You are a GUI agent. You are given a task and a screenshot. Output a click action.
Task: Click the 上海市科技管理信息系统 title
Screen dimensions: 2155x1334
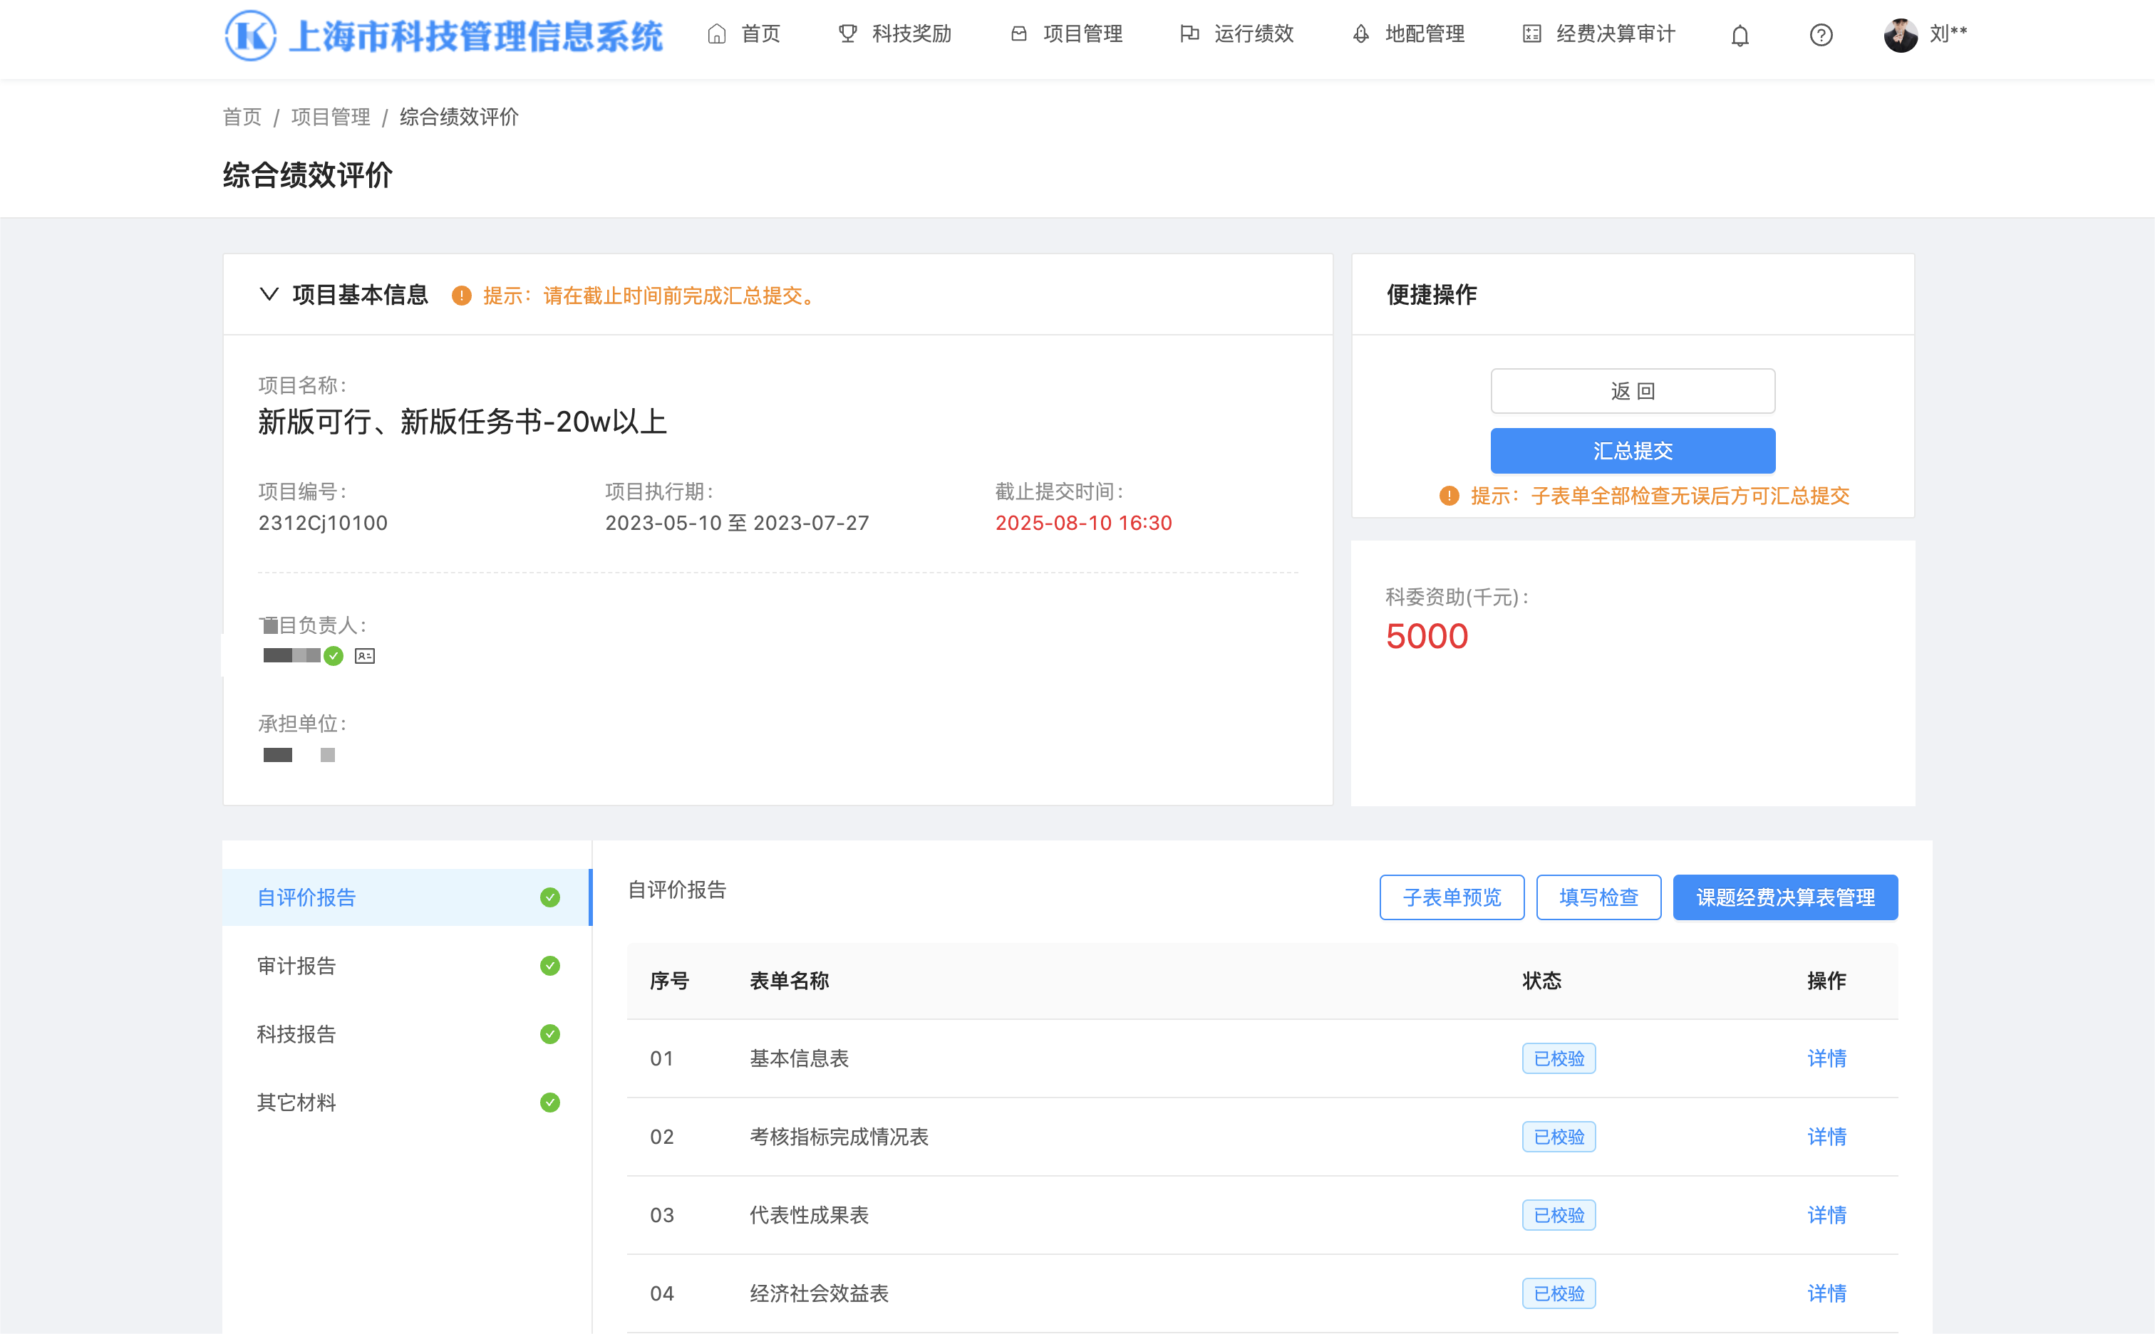476,36
